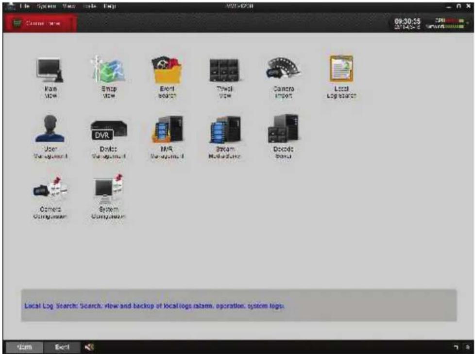Open the File menu

tap(25, 6)
